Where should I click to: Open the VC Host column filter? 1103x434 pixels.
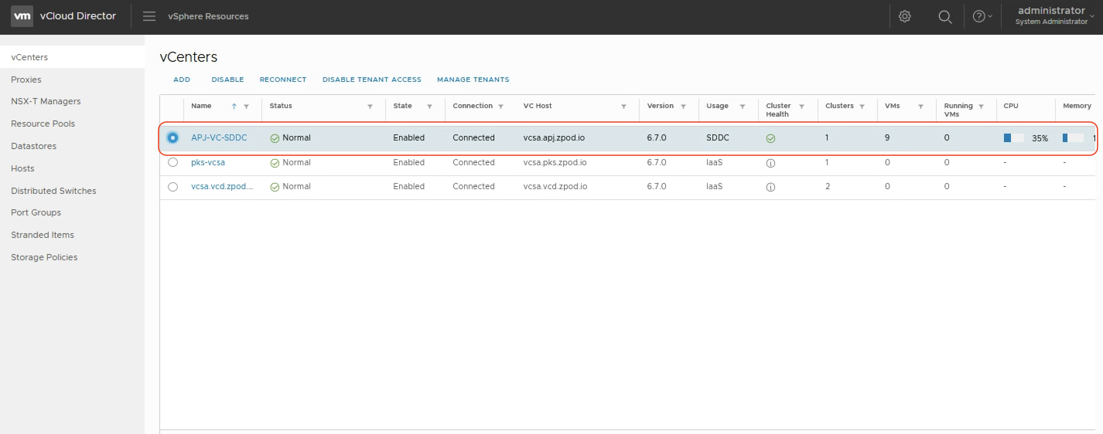click(623, 107)
